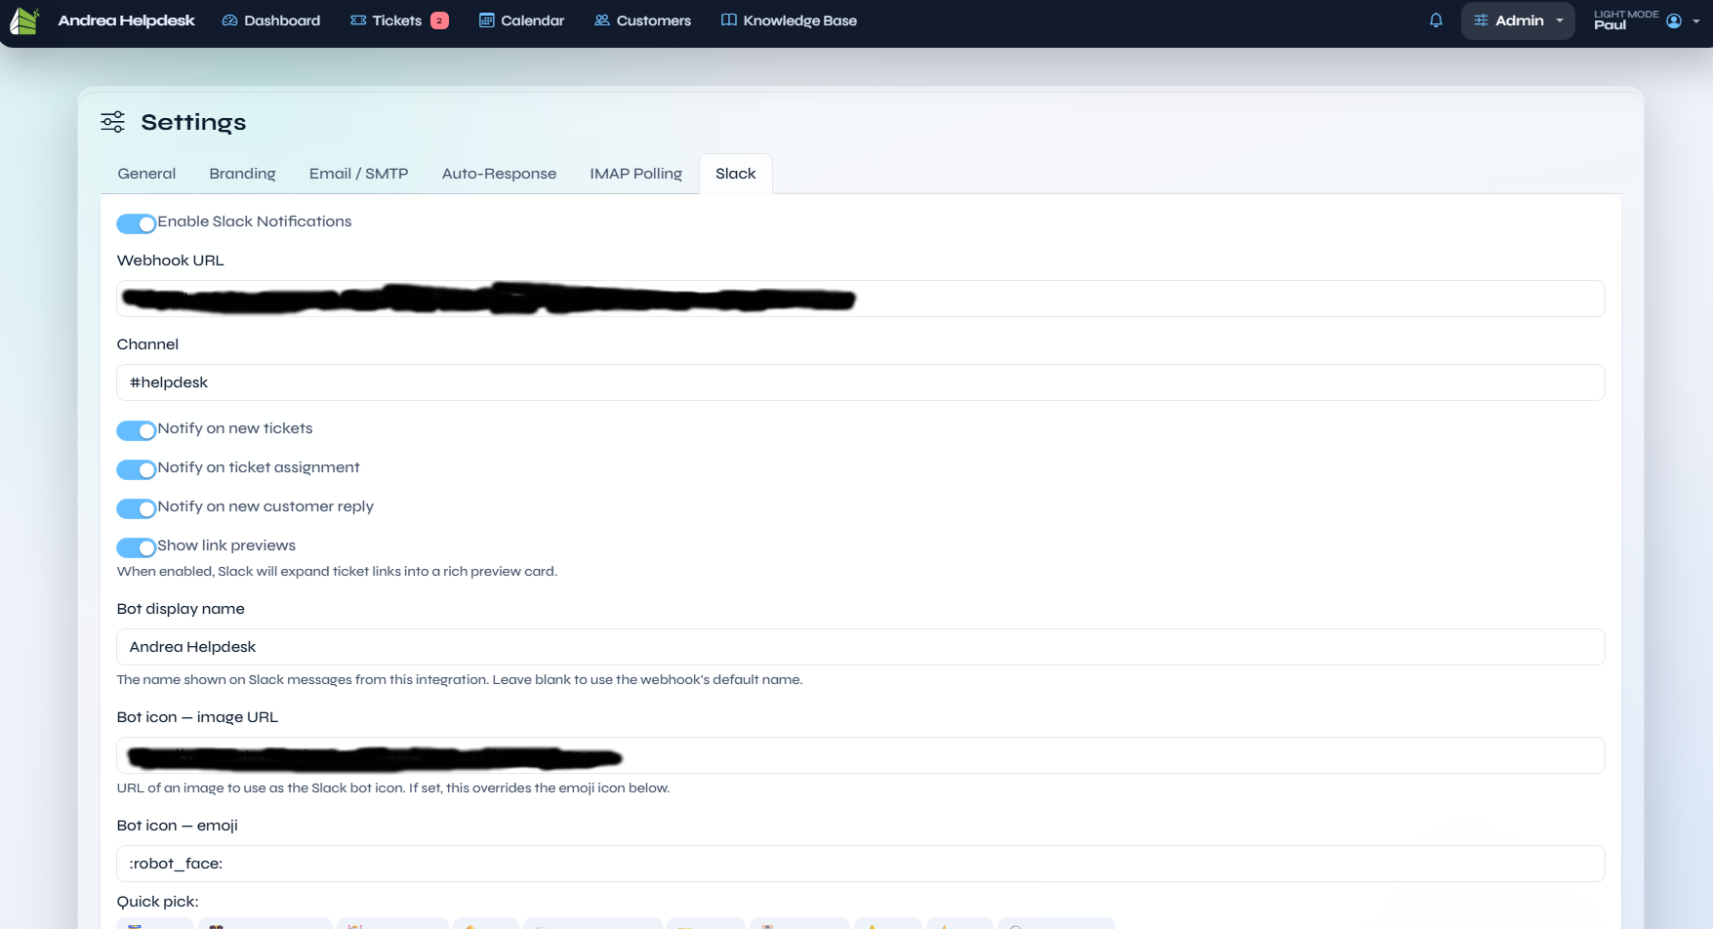Click the Dashboard gauge icon

pyautogui.click(x=229, y=20)
